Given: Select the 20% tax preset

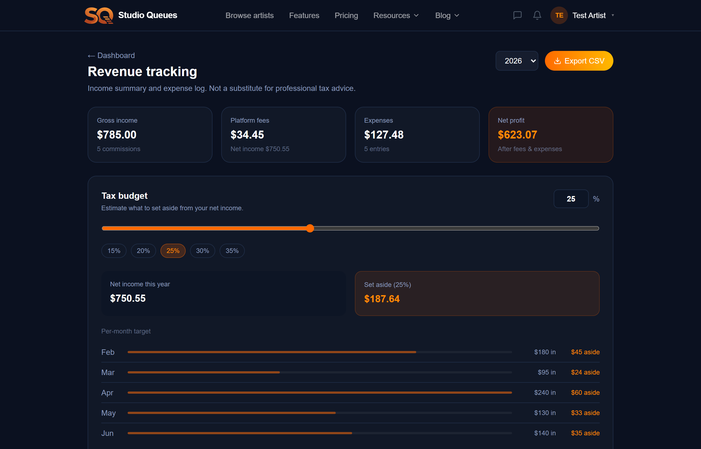Looking at the screenshot, I should (143, 251).
